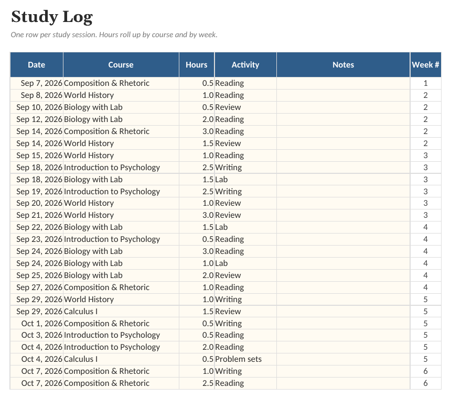Click the 0.5 hours cell for Sep 23
Screen dimensions: 451x399
point(197,239)
